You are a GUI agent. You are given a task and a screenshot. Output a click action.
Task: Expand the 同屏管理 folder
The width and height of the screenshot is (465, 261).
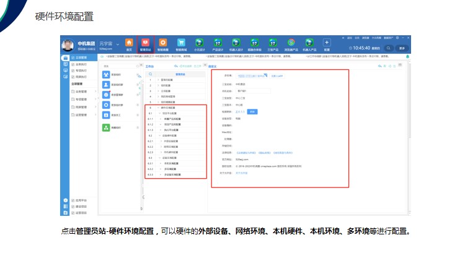click(95, 107)
